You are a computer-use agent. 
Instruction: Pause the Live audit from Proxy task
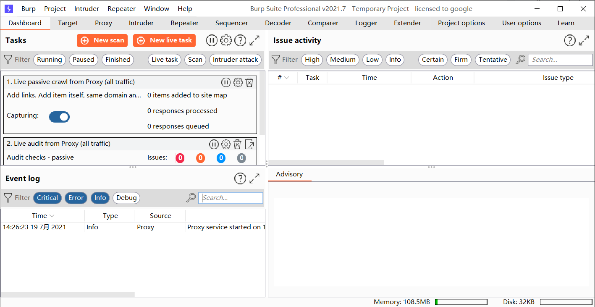point(214,144)
